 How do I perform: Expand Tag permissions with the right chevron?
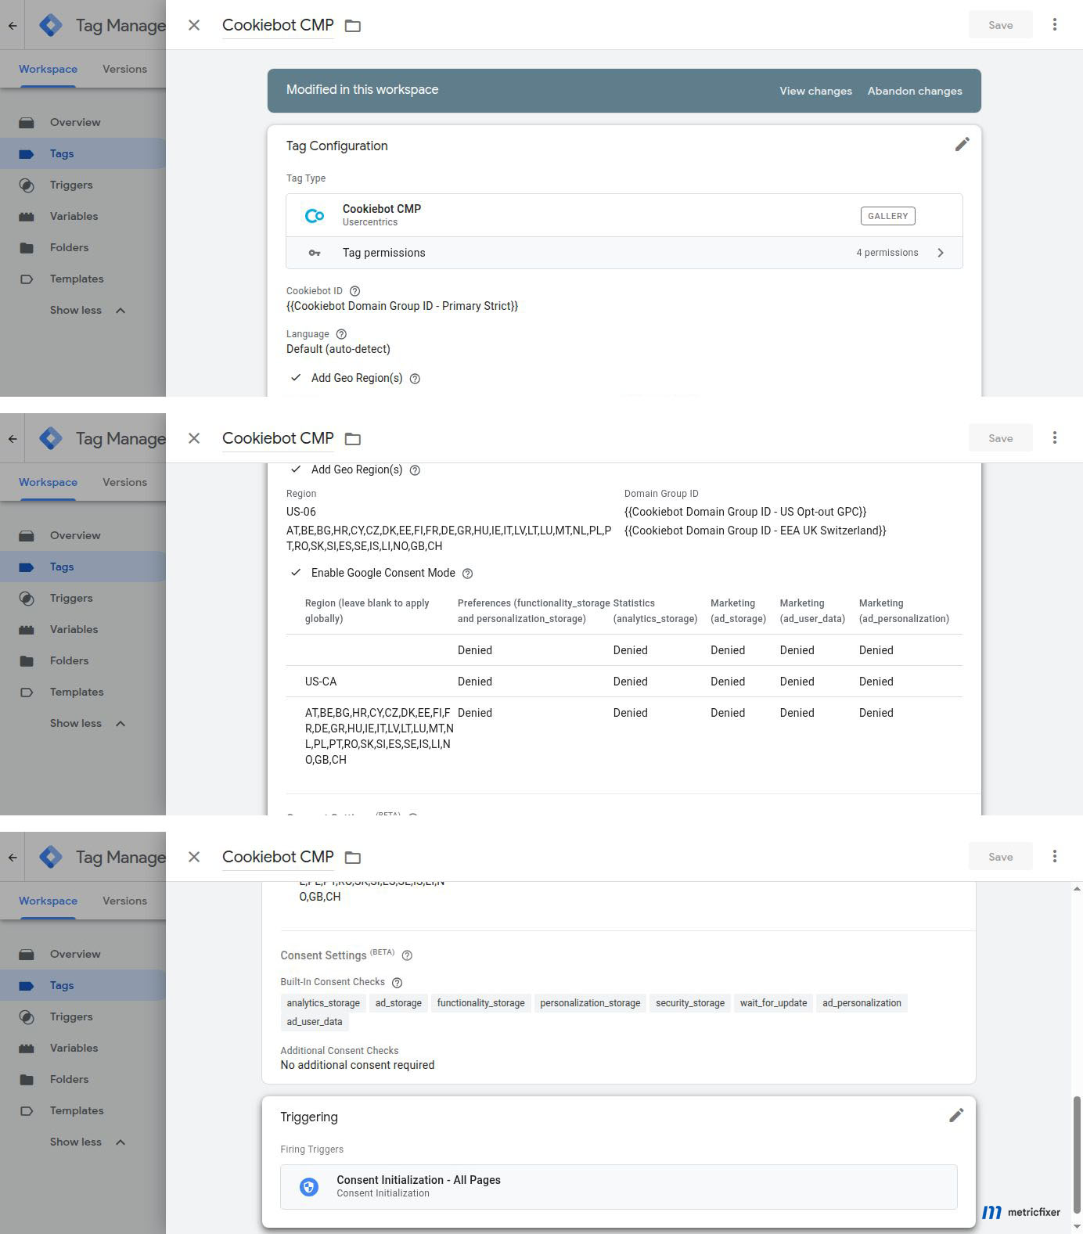[941, 253]
